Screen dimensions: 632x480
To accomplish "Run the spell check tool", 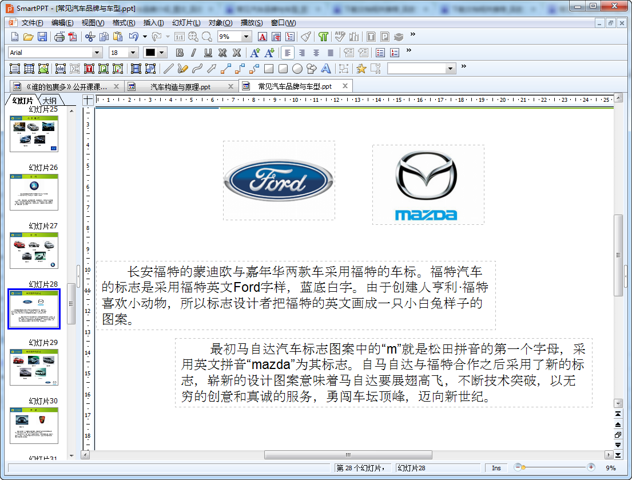I will pos(340,37).
